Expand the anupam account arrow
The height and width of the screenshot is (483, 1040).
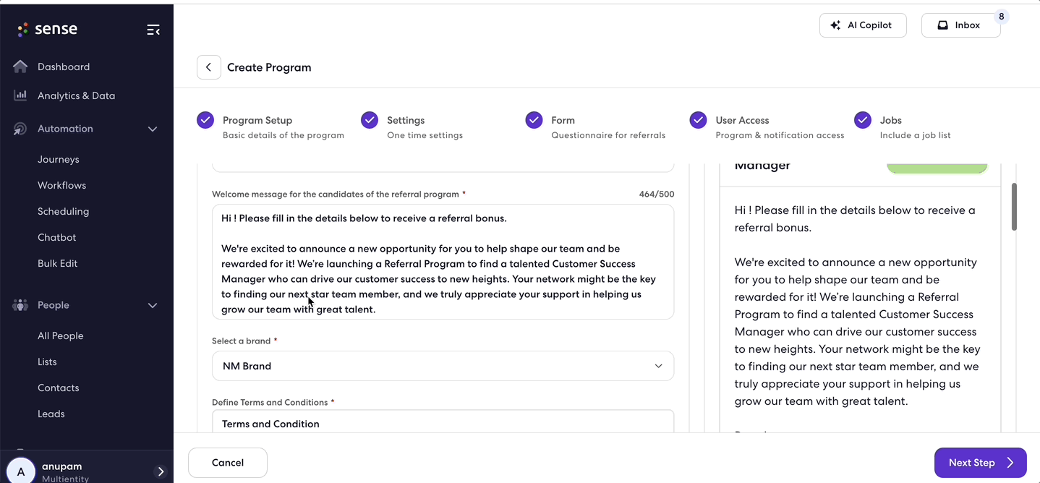[161, 471]
